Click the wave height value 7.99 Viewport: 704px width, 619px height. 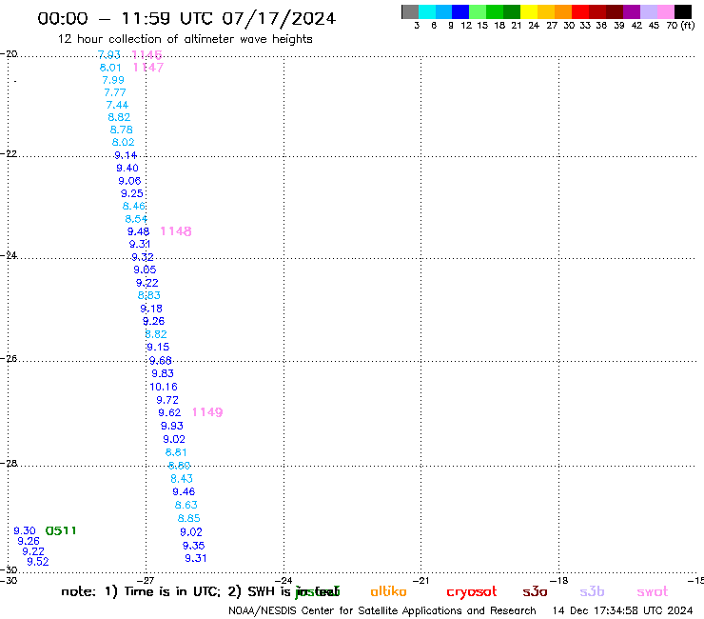tap(113, 80)
